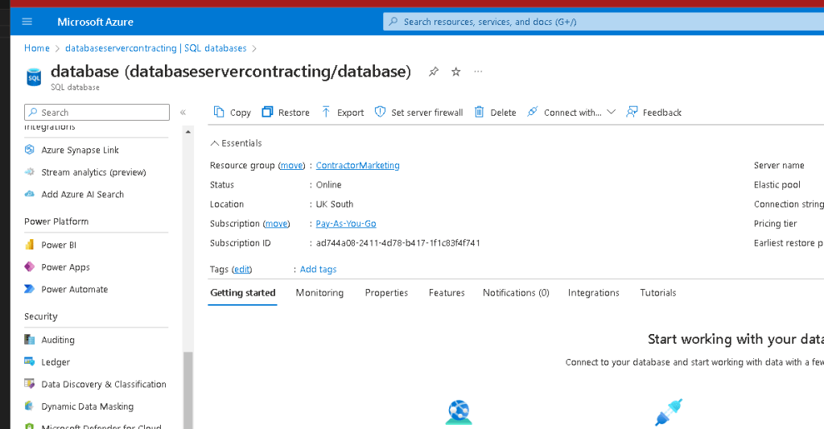Favorite the database with star icon

pyautogui.click(x=456, y=72)
